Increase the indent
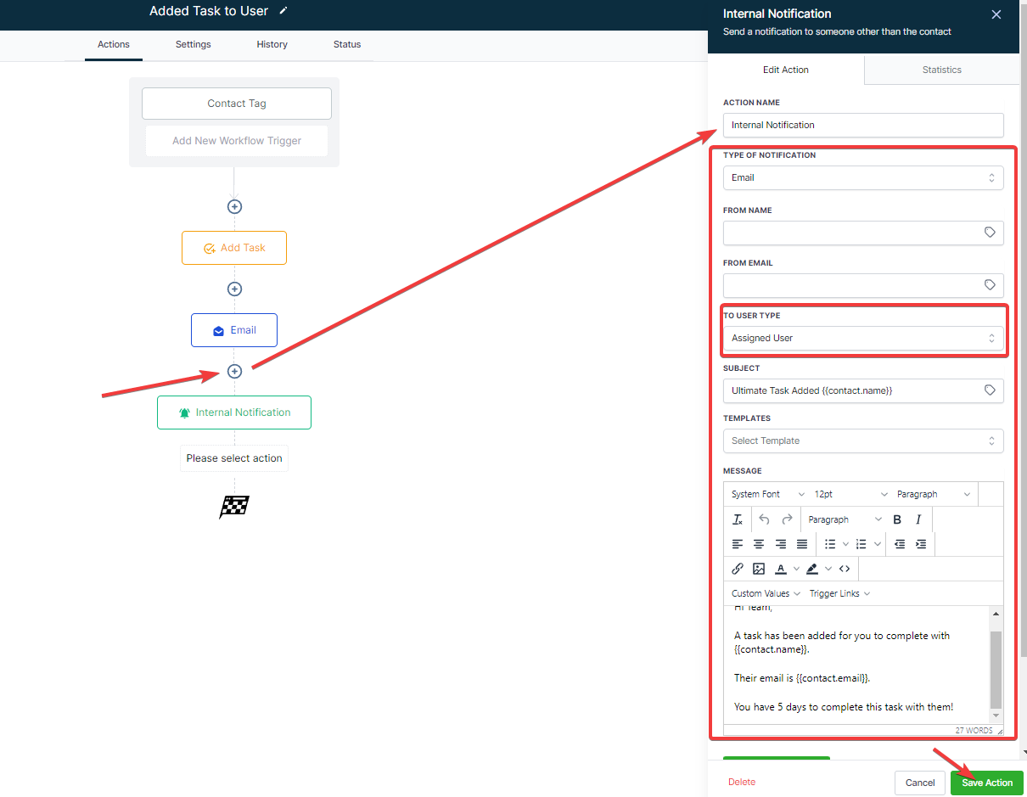Viewport: 1027px width, 797px height. click(921, 544)
